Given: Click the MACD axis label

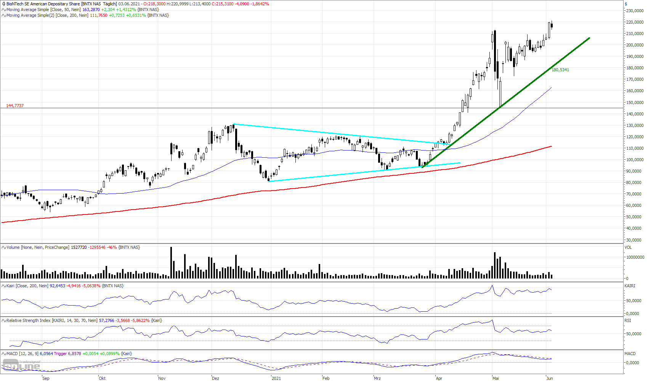Looking at the screenshot, I should click(630, 354).
